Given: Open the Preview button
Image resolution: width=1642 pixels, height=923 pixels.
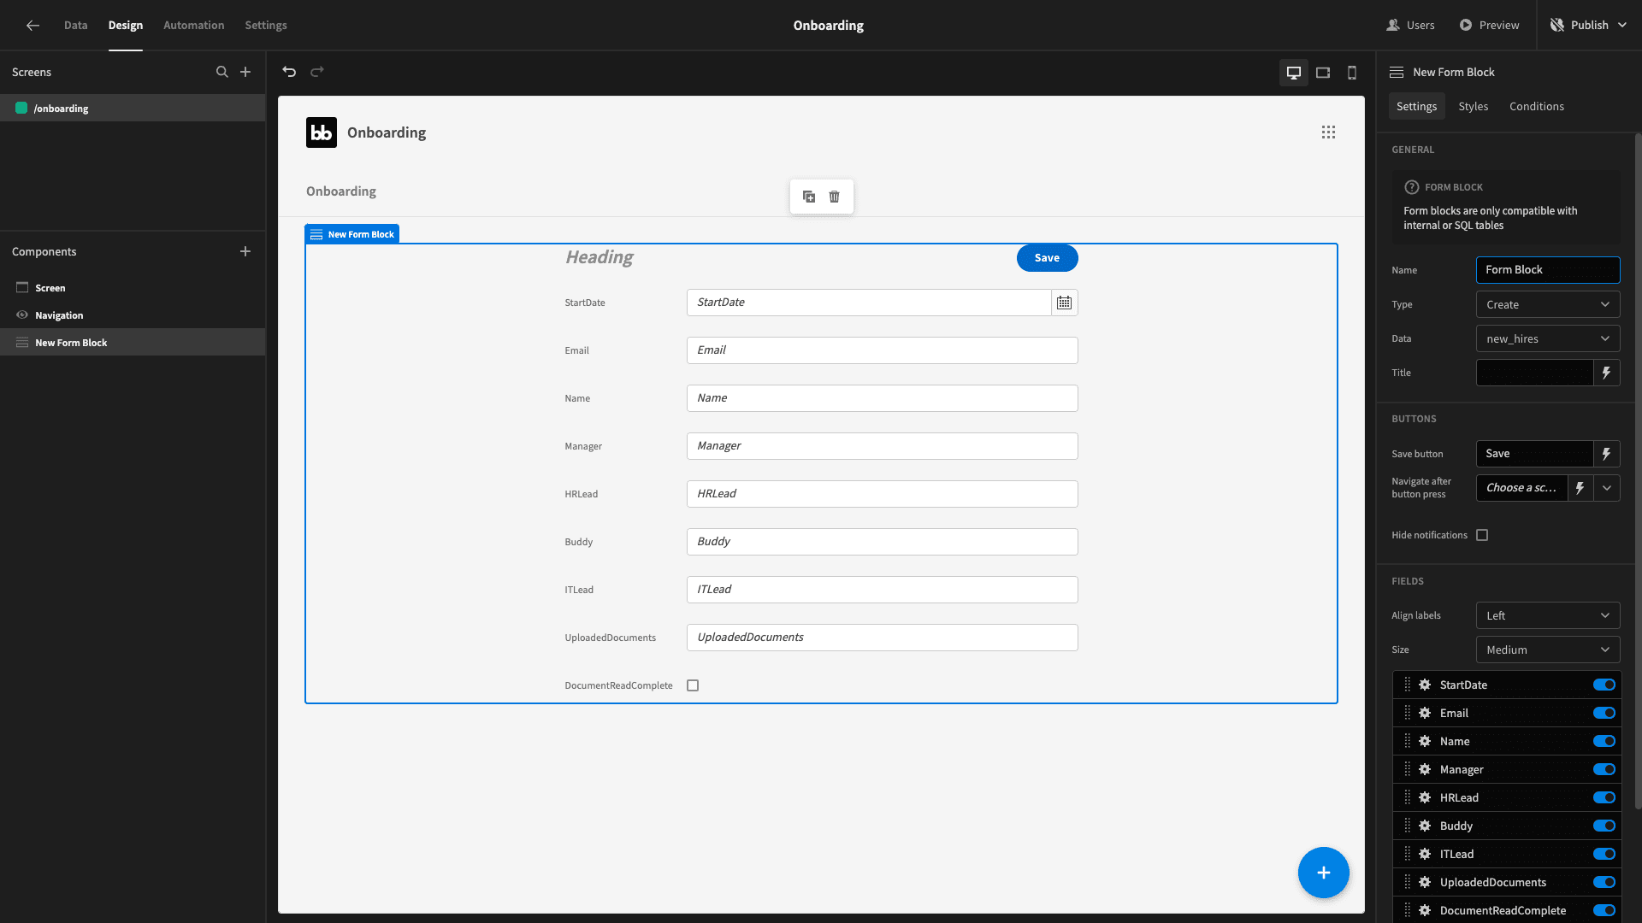Looking at the screenshot, I should 1489,26.
